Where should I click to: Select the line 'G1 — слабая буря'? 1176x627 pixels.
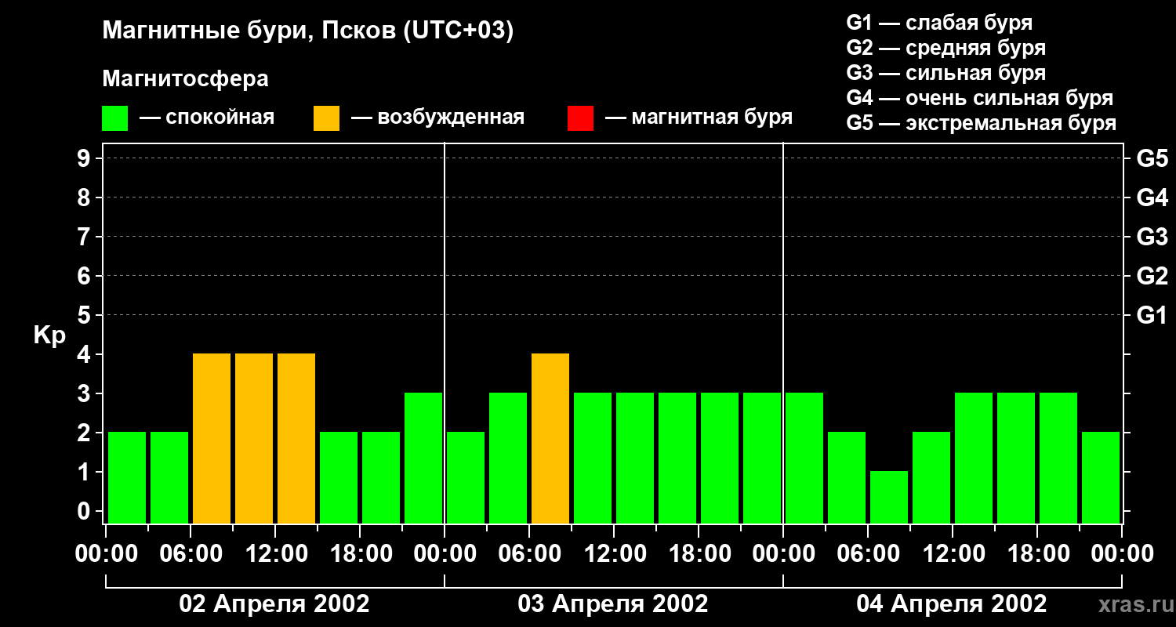939,23
